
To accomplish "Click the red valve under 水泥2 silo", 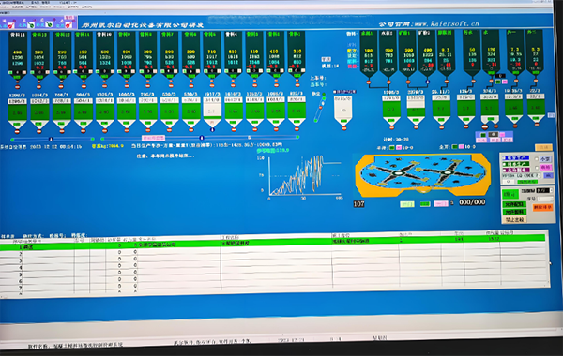I will click(388, 82).
